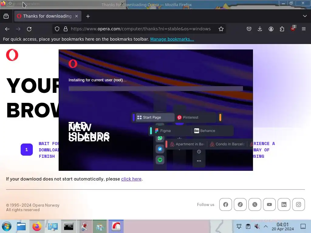Open Opera's YouTube channel icon

(x=269, y=204)
